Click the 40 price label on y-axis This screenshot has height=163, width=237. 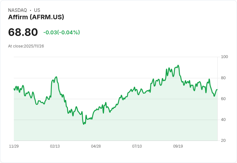pos(223,120)
